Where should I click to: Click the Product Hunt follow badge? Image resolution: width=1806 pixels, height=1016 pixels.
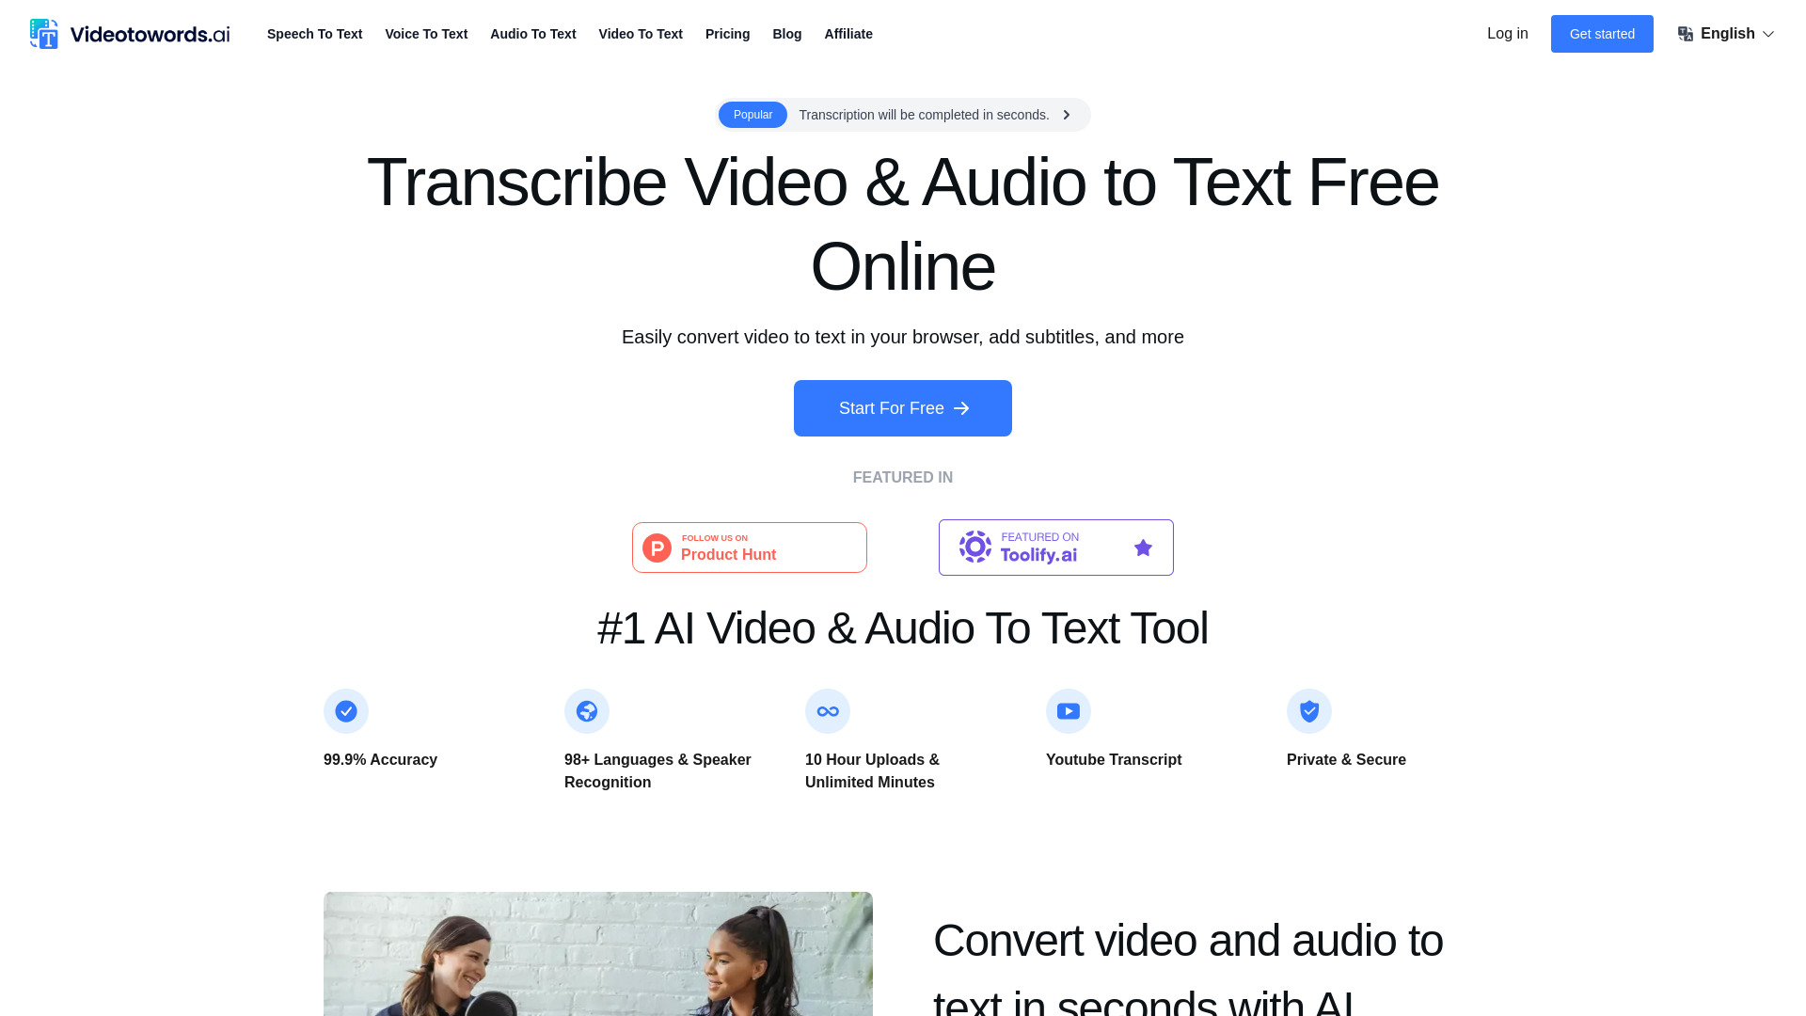tap(749, 548)
